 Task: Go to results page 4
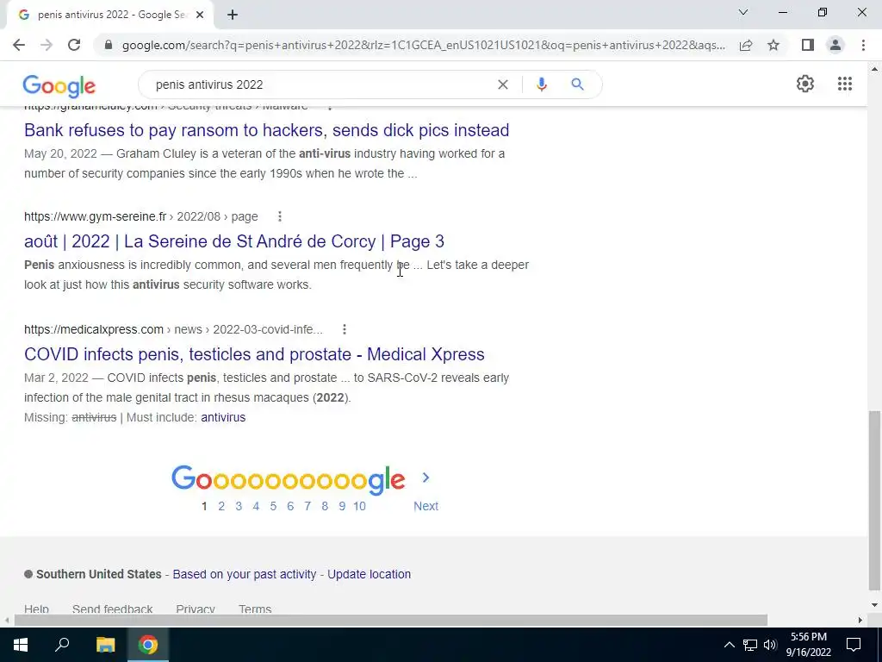[256, 506]
